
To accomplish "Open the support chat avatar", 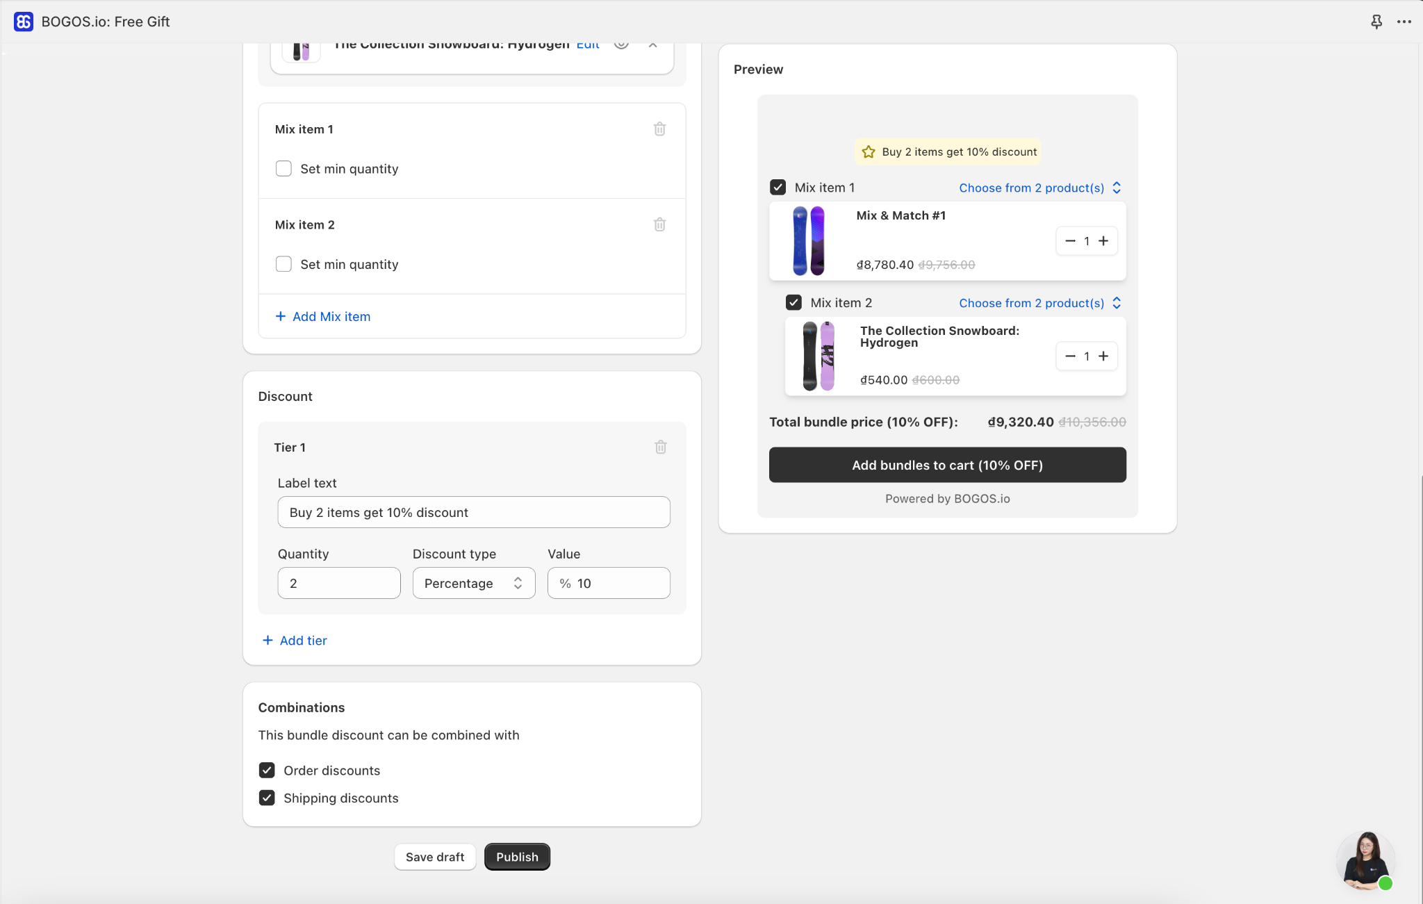I will 1365,861.
